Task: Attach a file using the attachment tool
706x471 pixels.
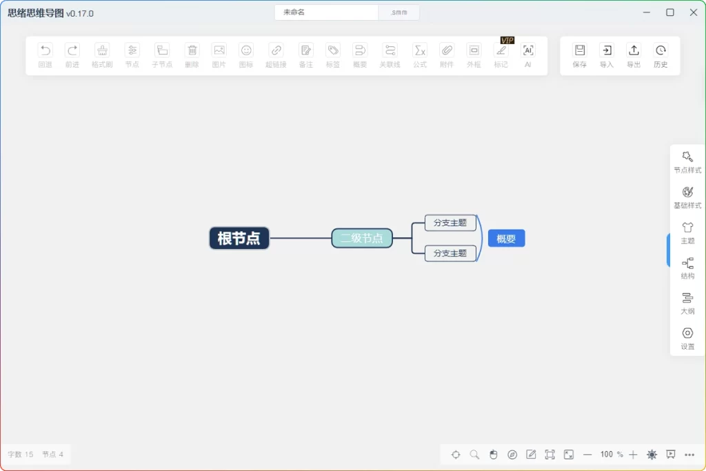Action: pyautogui.click(x=447, y=55)
